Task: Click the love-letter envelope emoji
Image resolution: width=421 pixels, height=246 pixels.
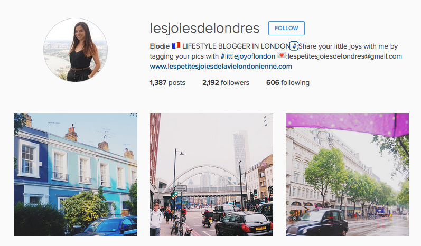Action: pyautogui.click(x=282, y=56)
